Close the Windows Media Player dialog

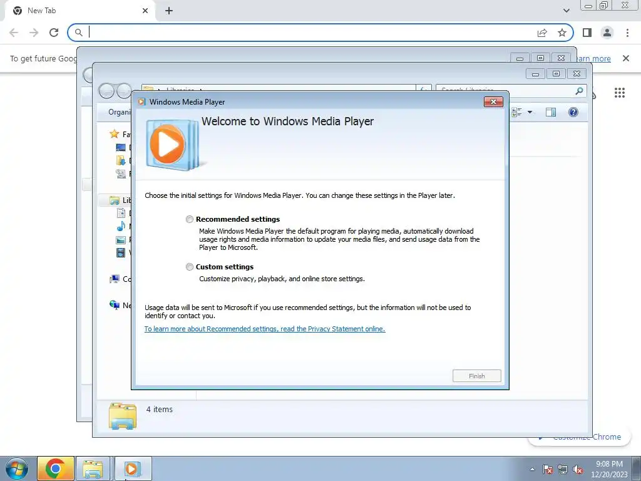click(x=493, y=102)
